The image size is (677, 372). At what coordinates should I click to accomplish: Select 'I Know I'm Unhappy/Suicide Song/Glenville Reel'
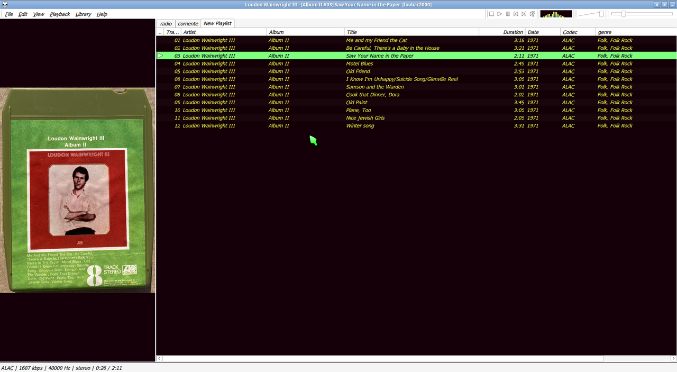pyautogui.click(x=416, y=79)
